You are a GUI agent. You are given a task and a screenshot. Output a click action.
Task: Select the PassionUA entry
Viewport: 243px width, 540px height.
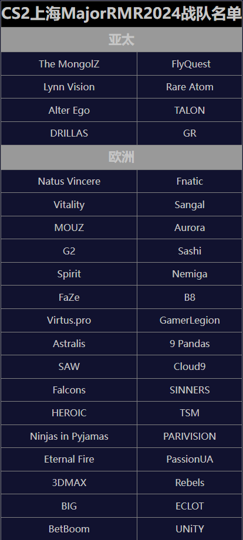tap(190, 460)
